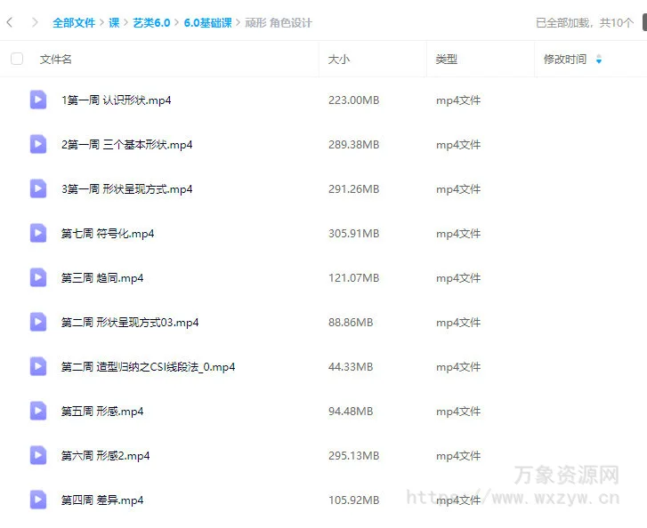Open 第二周 造型归纳之CSI线段法_0.mp4
647x528 pixels.
pos(148,367)
